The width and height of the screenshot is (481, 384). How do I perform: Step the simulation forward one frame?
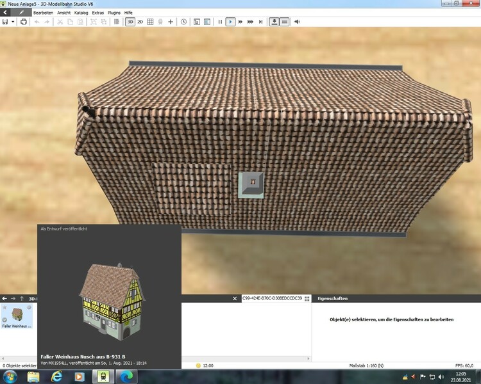(x=260, y=22)
